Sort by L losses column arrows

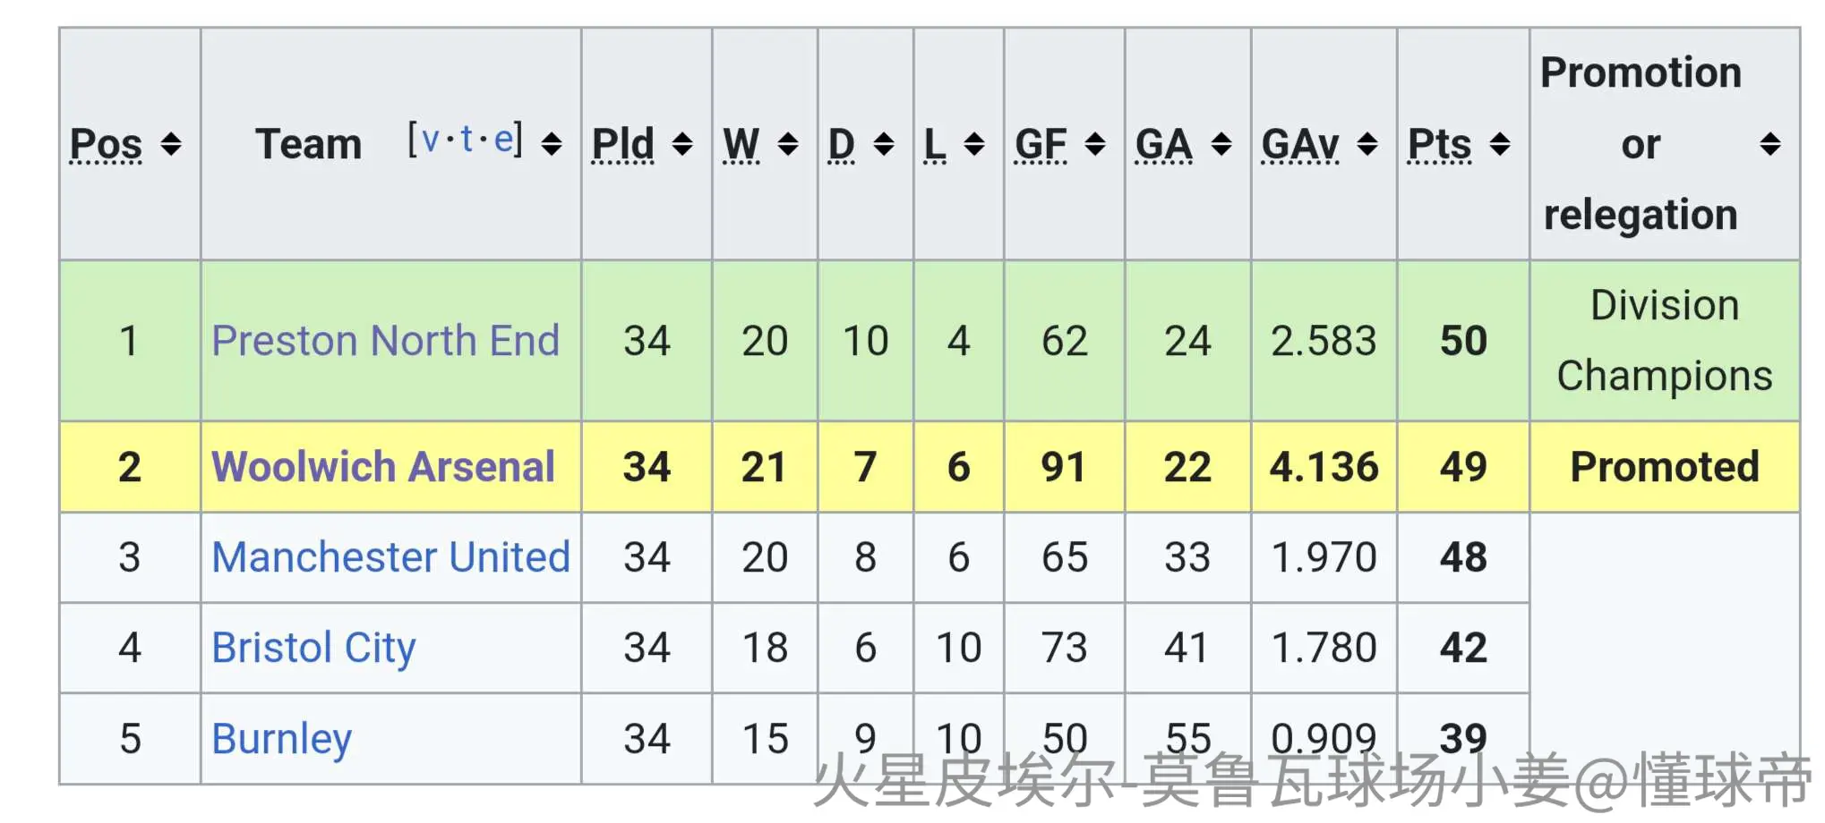point(974,143)
